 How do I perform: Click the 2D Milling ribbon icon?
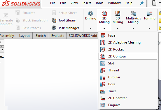[104, 13]
